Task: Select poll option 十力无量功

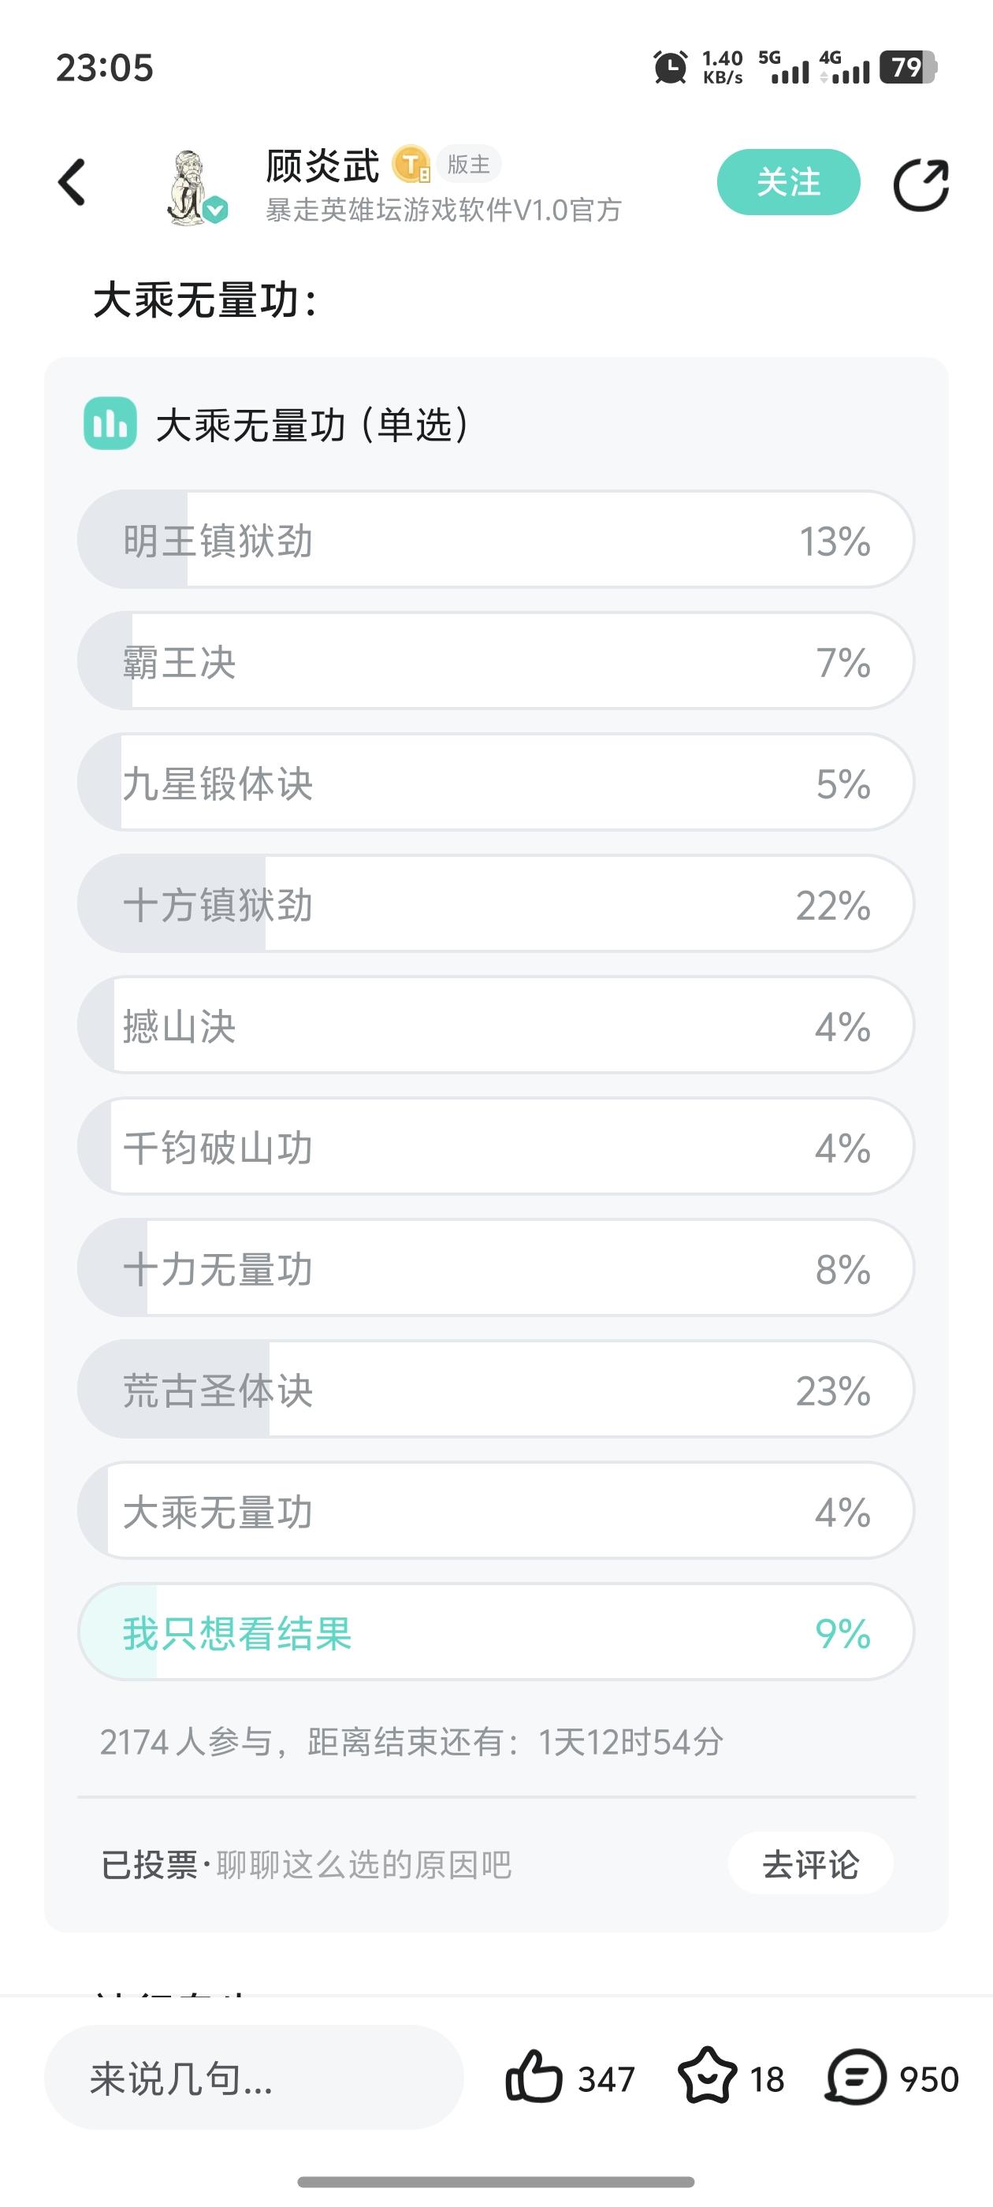Action: coord(495,1268)
